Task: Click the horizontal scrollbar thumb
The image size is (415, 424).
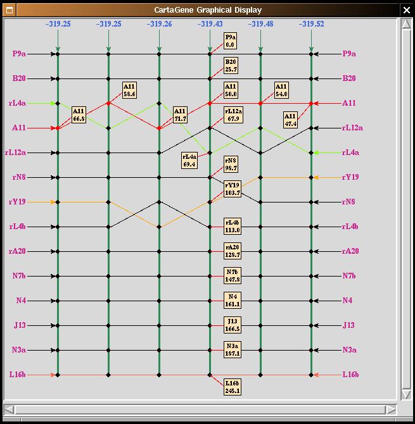Action: click(200, 409)
